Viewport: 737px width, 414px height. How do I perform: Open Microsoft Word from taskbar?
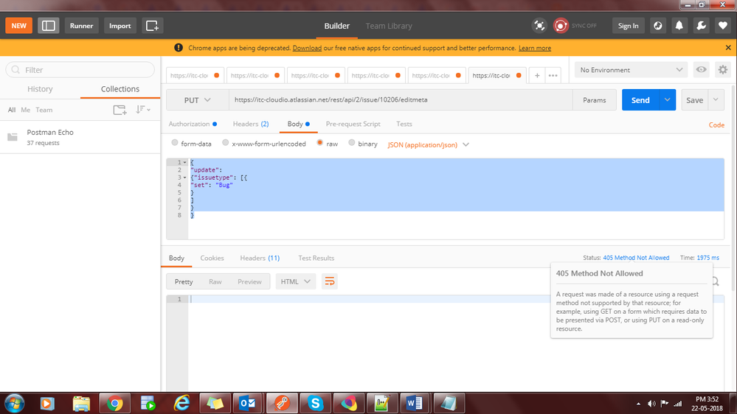tap(414, 403)
